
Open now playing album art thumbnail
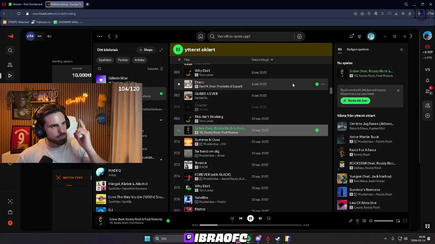click(101, 221)
